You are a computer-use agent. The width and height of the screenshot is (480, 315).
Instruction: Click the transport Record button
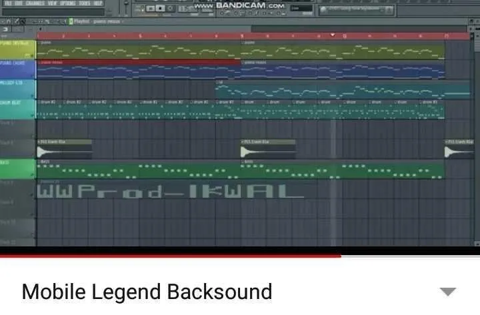click(171, 9)
